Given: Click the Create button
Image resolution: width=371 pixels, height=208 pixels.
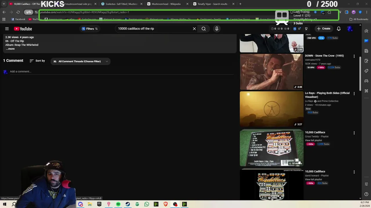Looking at the screenshot, I should (x=323, y=29).
